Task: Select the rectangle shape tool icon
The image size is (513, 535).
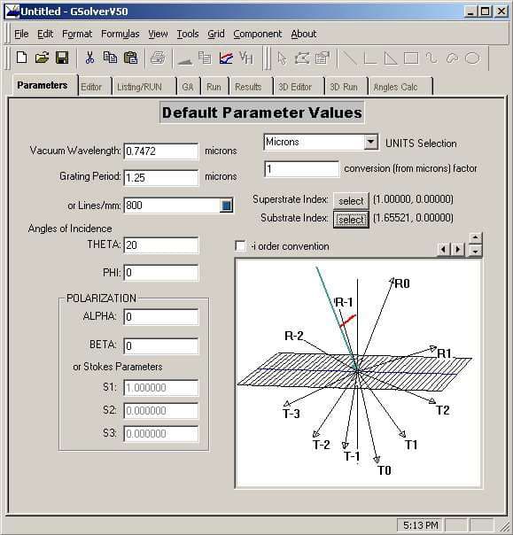Action: 411,58
